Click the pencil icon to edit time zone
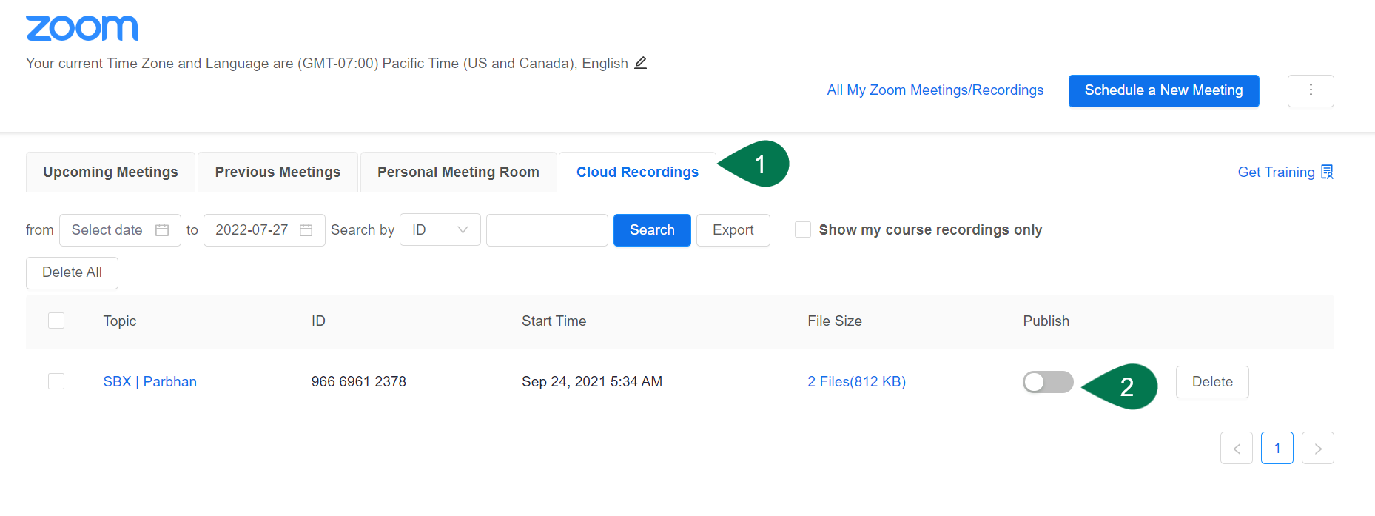 tap(641, 63)
